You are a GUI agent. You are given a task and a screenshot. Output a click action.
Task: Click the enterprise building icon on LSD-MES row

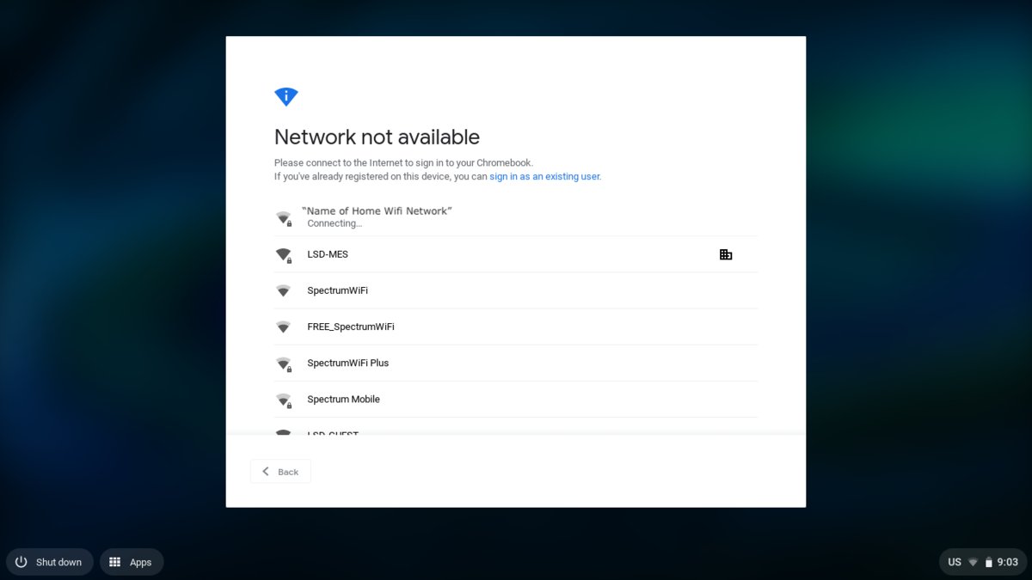726,254
